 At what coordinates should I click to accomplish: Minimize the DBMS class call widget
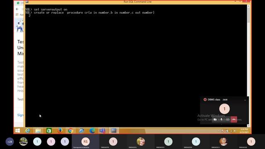tap(245, 100)
